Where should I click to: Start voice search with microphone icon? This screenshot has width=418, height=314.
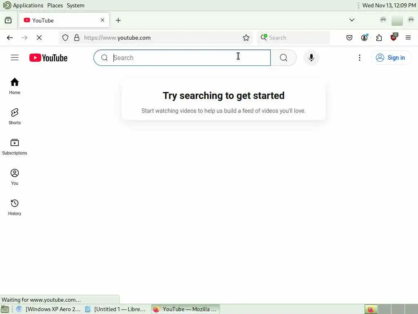(311, 58)
